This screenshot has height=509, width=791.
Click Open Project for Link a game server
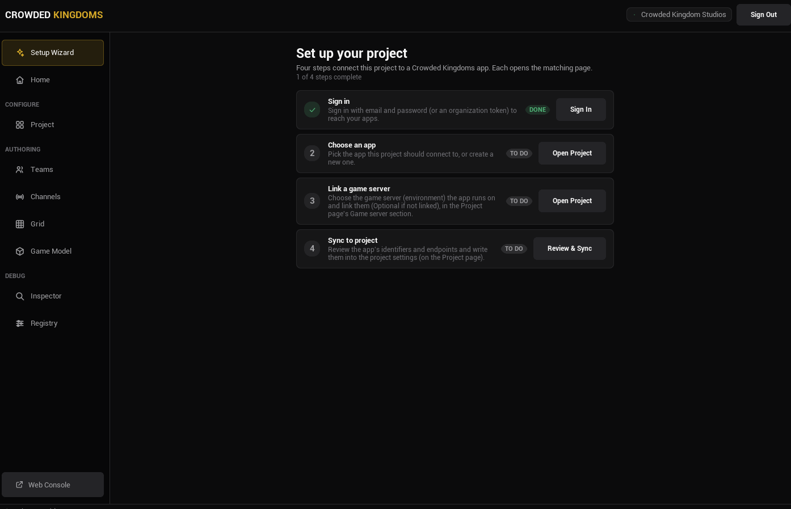(x=572, y=201)
